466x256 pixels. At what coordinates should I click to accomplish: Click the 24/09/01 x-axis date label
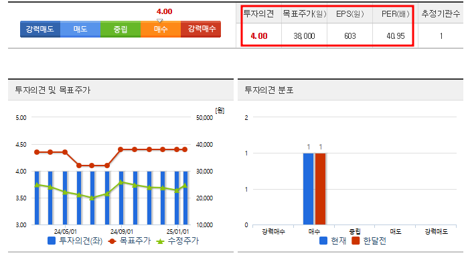coord(122,231)
